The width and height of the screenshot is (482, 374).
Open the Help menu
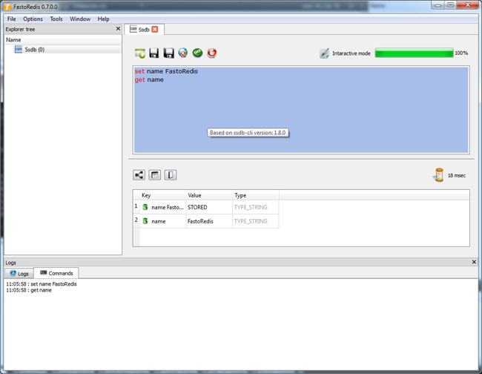pyautogui.click(x=103, y=19)
